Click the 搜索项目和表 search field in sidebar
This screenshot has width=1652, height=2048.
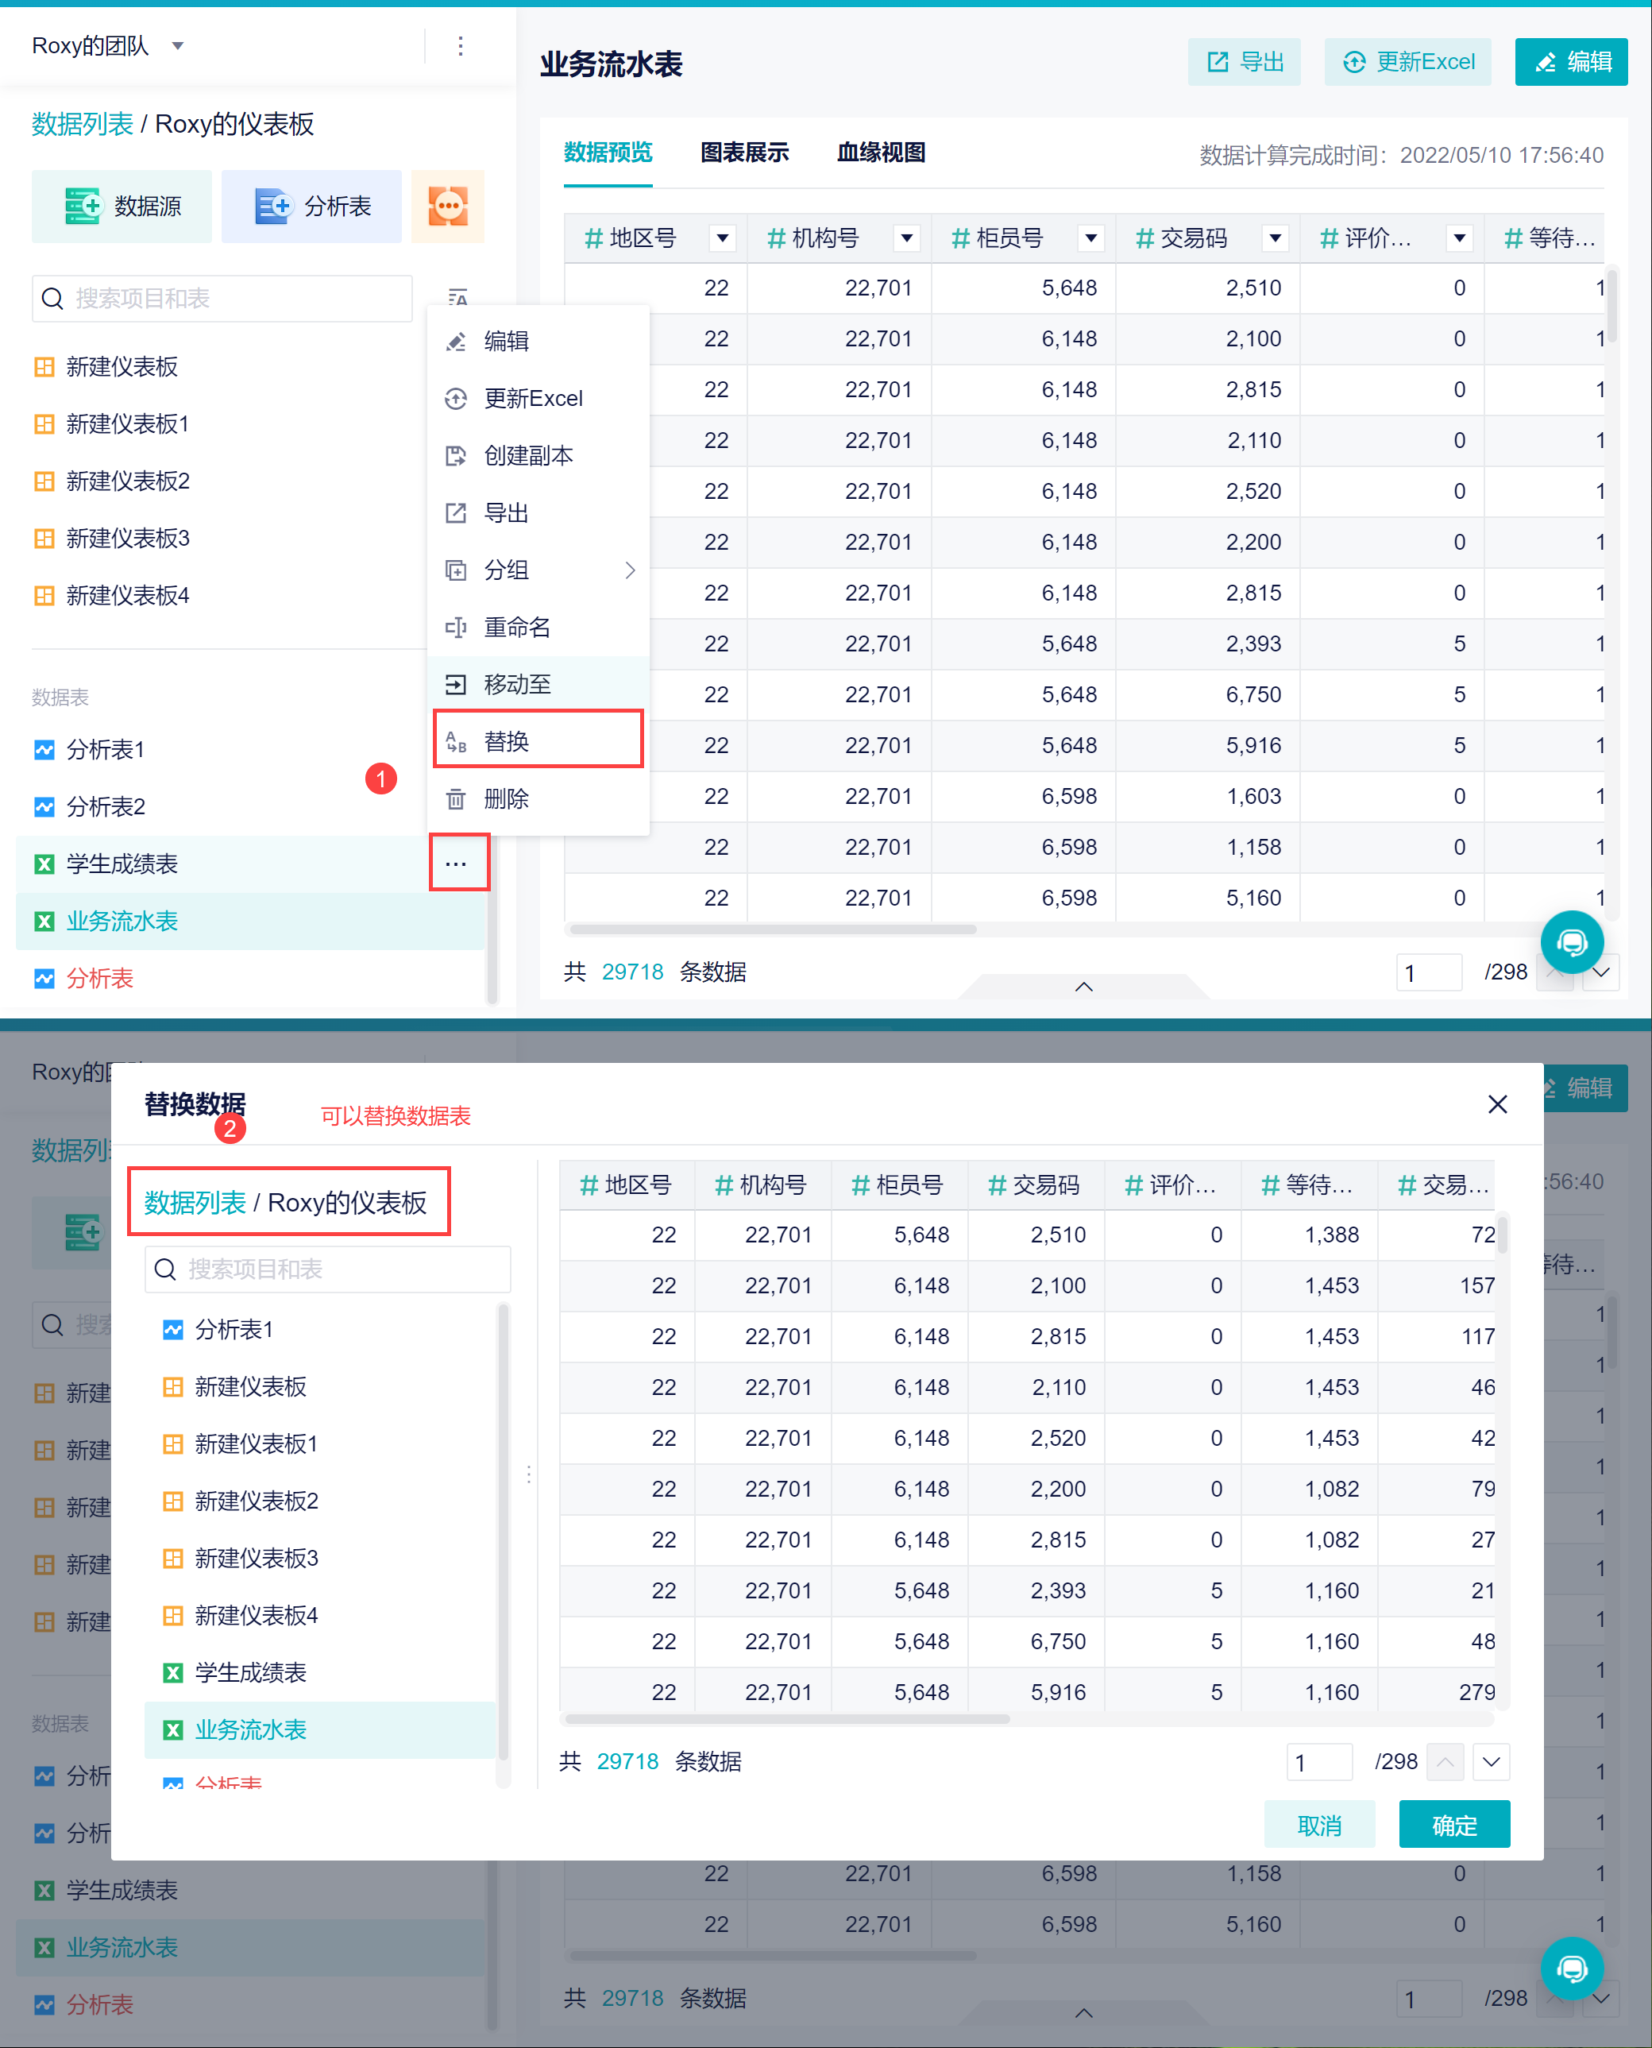(x=222, y=298)
